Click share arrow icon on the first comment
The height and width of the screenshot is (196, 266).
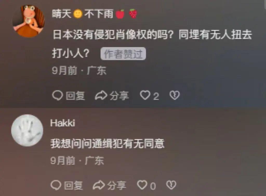pos(101,95)
